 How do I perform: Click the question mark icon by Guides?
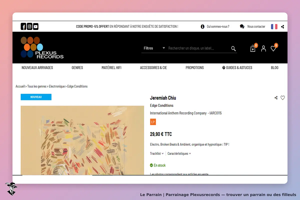click(224, 67)
